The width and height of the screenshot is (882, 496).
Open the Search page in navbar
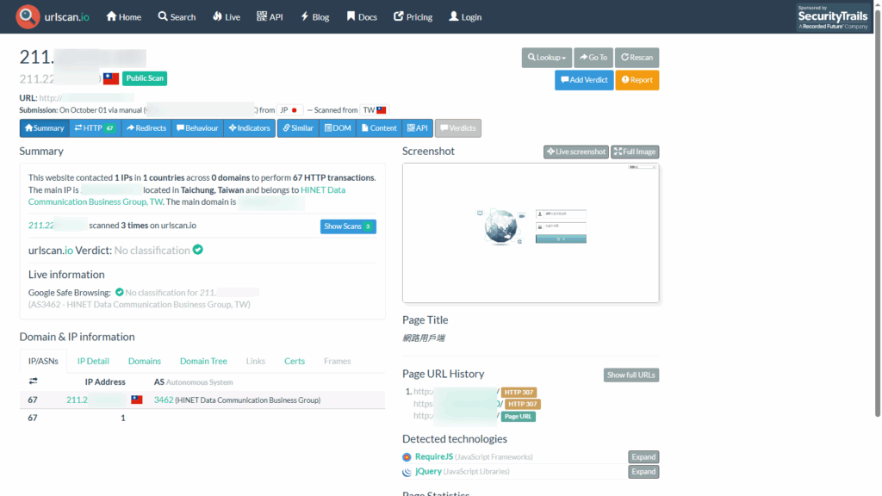coord(177,17)
